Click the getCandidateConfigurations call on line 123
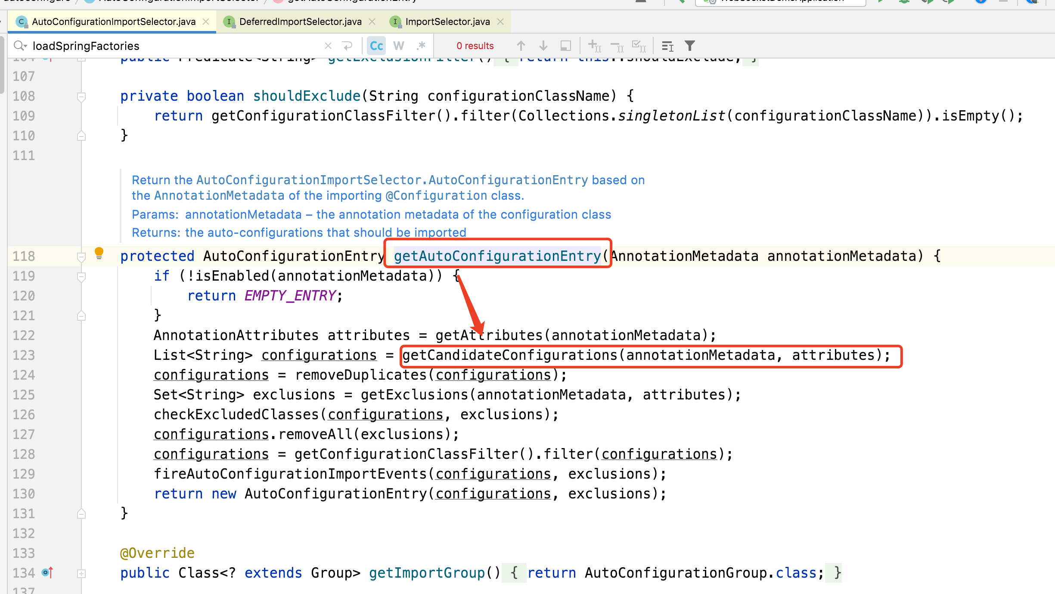1055x594 pixels. click(510, 355)
